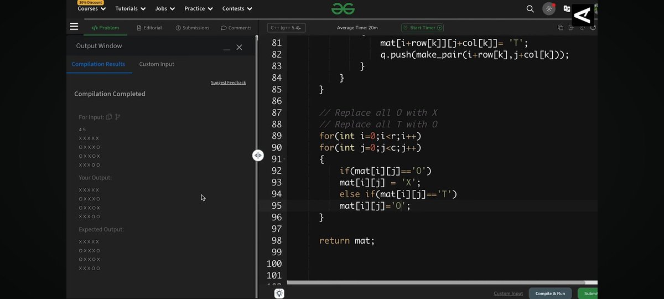This screenshot has width=664, height=299.
Task: Copy the test input with copy icon
Action: pos(109,117)
